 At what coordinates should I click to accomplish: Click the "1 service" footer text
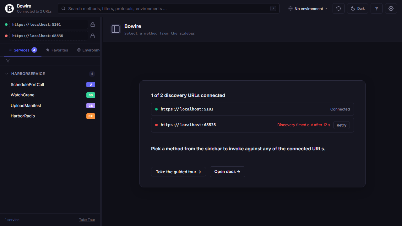tap(12, 220)
